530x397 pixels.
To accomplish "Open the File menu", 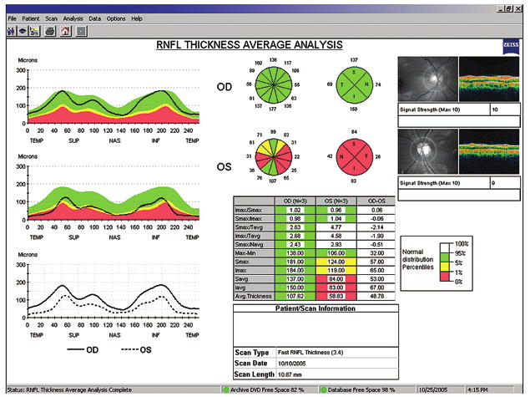I will [10, 18].
